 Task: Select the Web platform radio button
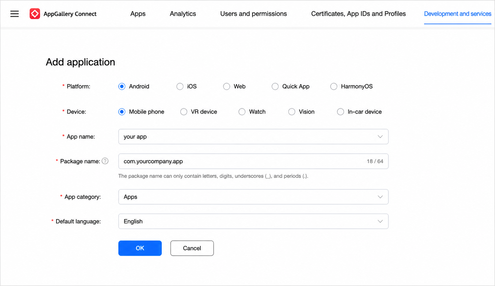point(226,86)
